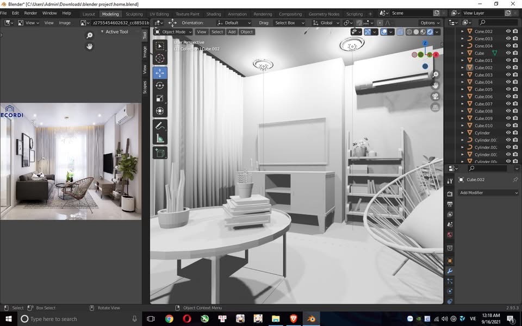This screenshot has height=326, width=522.
Task: Toggle viewport visibility of Cylinder
Action: click(x=508, y=133)
